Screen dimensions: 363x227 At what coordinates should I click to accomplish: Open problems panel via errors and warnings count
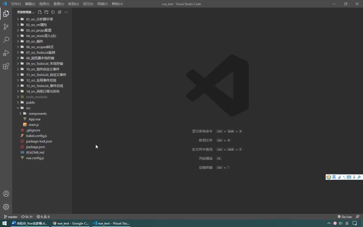[x=43, y=217]
